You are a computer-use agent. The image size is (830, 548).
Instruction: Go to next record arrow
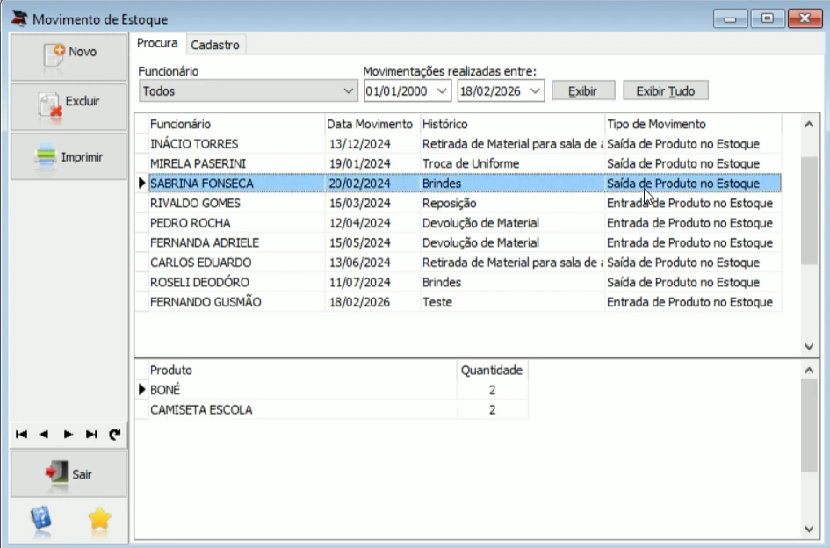(x=68, y=435)
